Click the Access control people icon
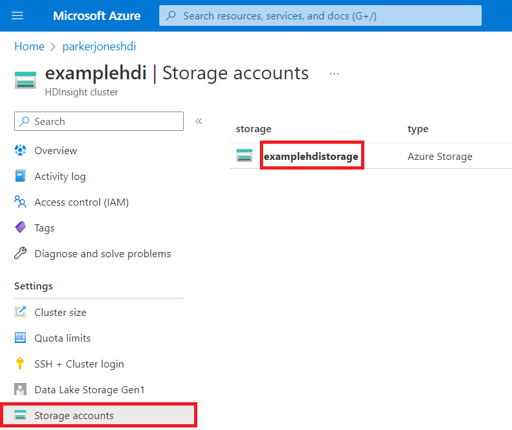Viewport: 512px width, 430px height. 21,202
